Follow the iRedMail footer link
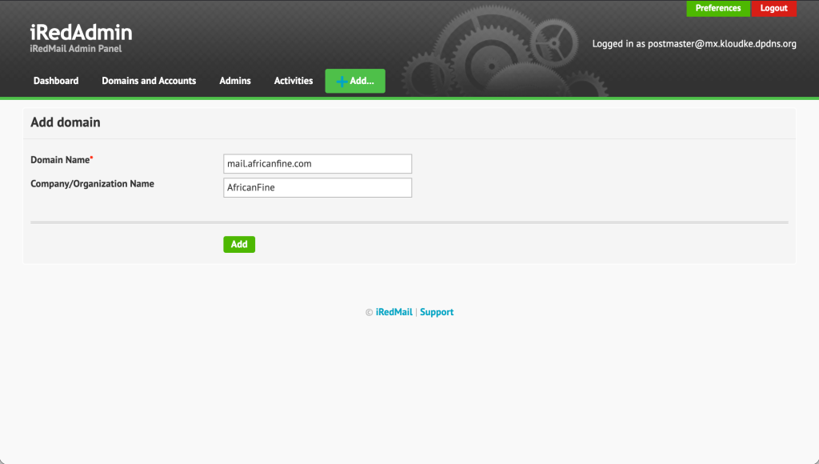This screenshot has height=464, width=819. point(394,312)
